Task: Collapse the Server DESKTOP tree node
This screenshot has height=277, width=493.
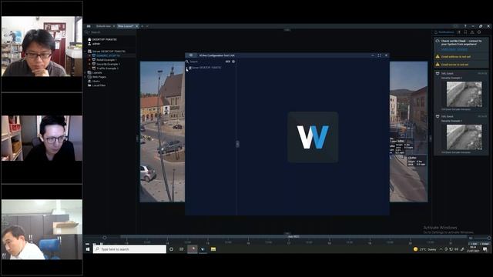Action: [86, 52]
